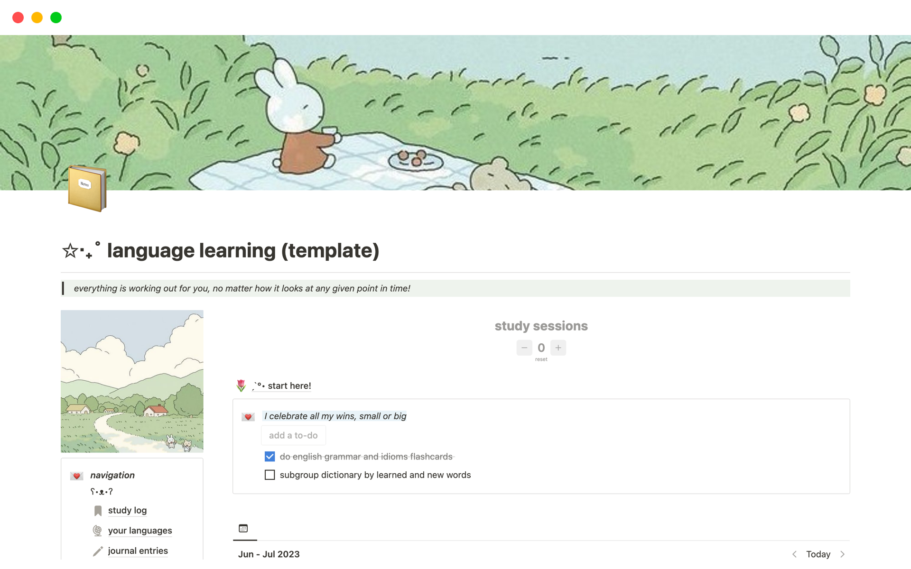Screen dimensions: 911x569
Task: Click the heart envelope icon beside navigation
Action: (77, 476)
